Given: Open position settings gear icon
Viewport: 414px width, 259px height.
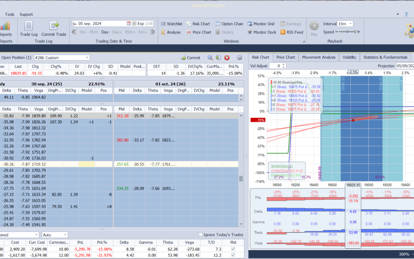Looking at the screenshot, I should [x=240, y=58].
